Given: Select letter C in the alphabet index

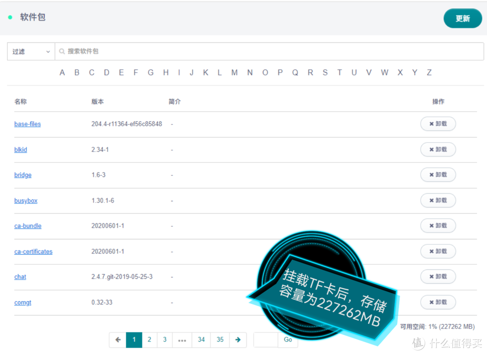Looking at the screenshot, I should [x=92, y=72].
